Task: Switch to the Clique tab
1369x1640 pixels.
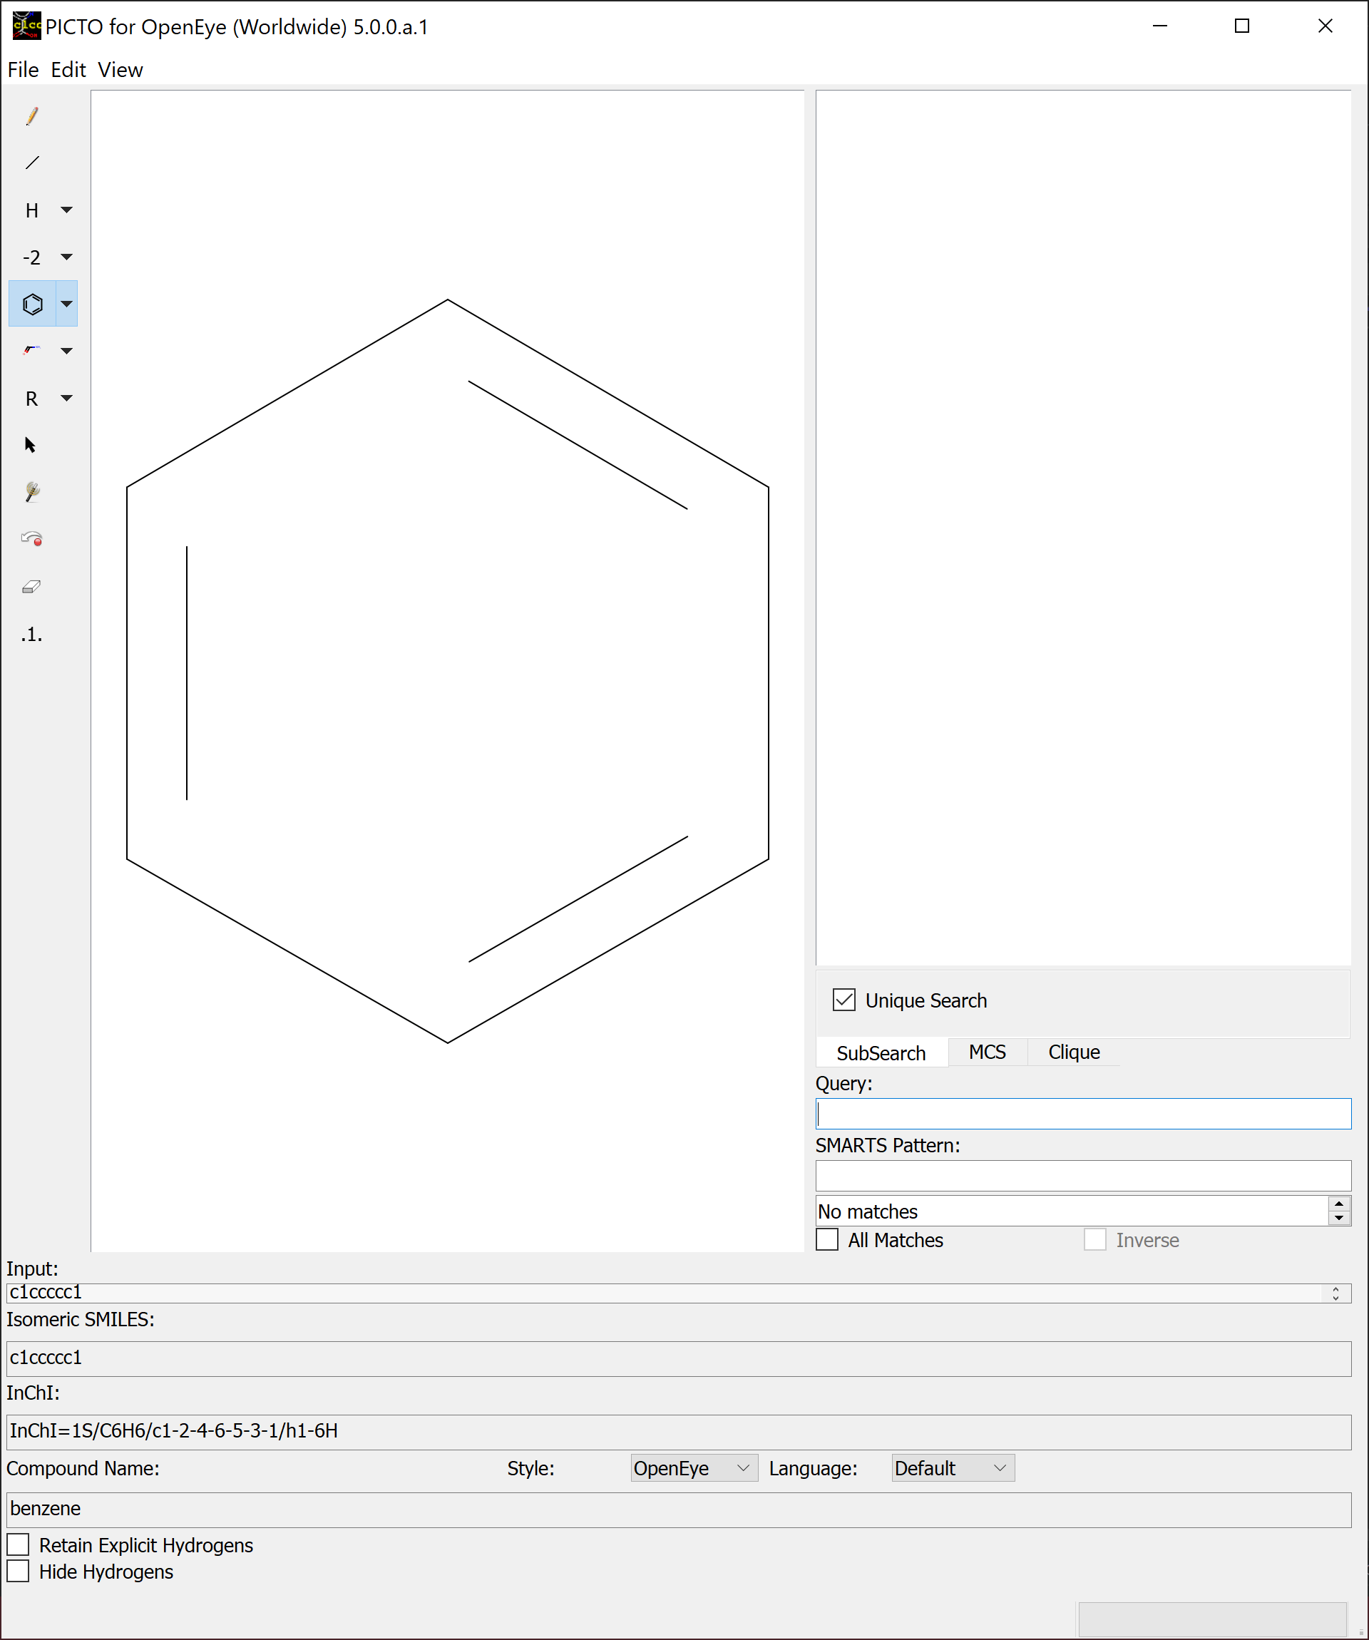Action: click(x=1074, y=1052)
